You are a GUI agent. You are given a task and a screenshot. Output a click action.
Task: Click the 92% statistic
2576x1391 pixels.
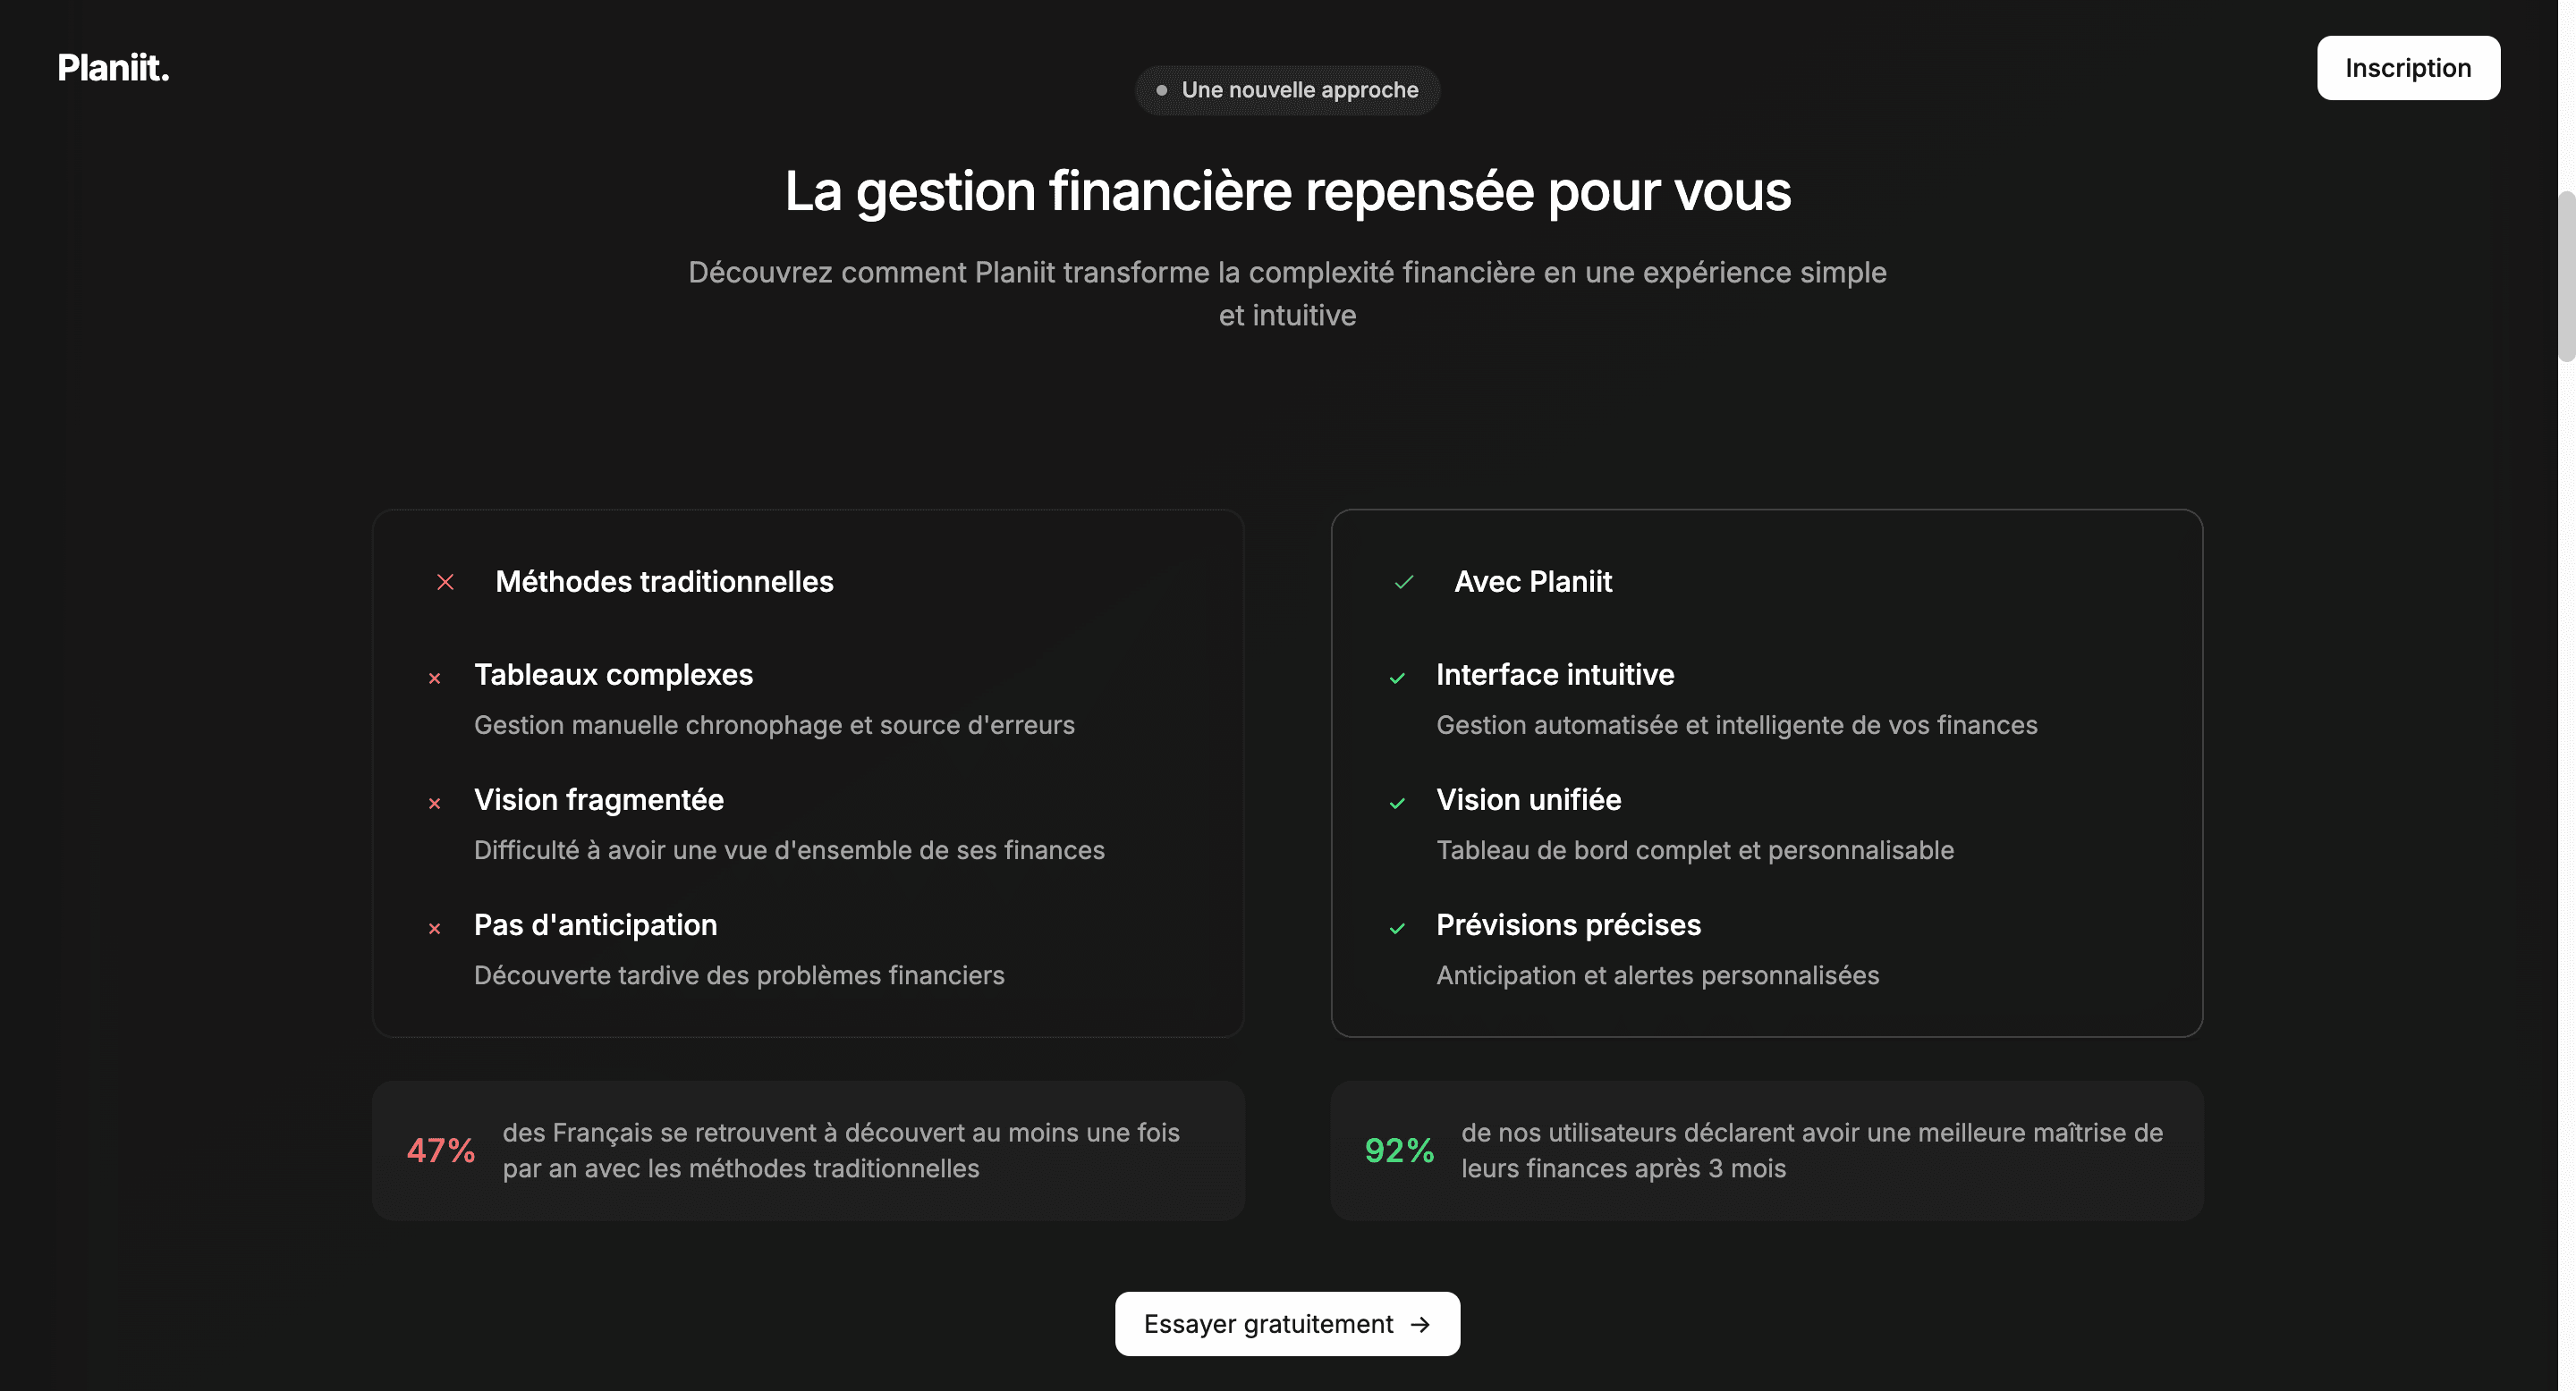pyautogui.click(x=1399, y=1151)
